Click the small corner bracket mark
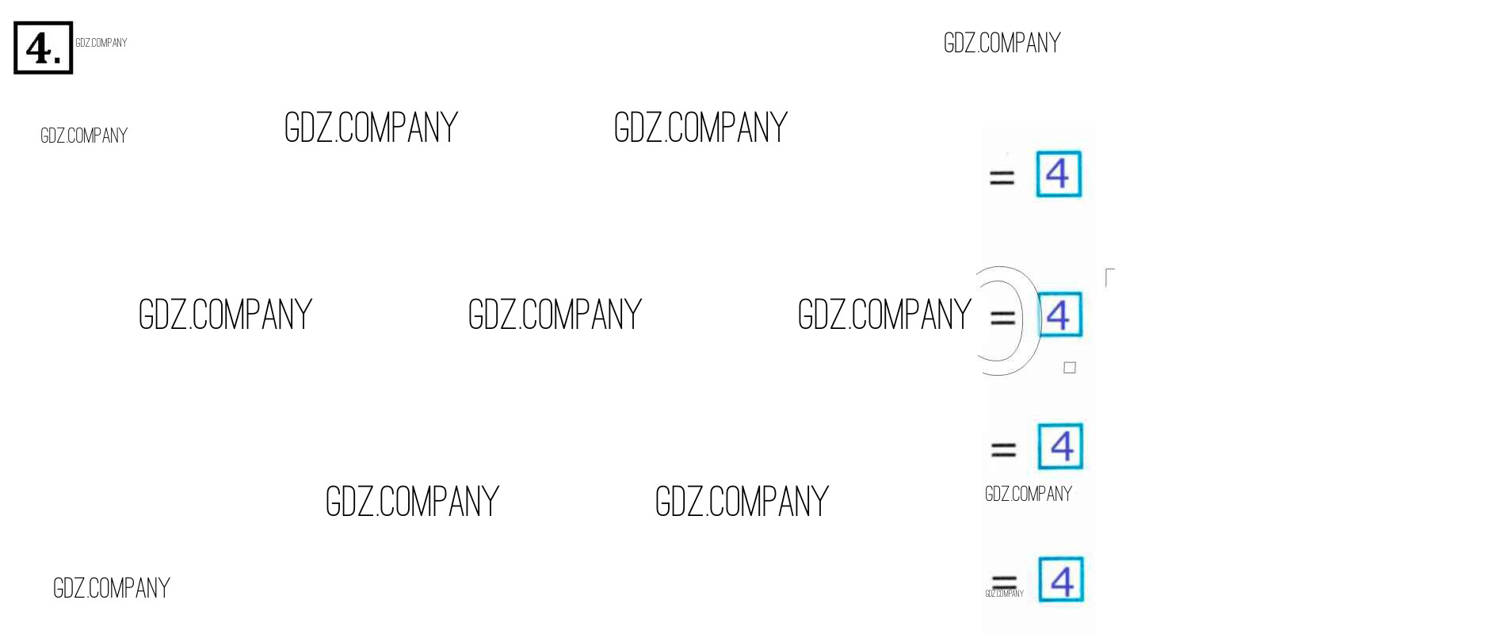Image resolution: width=1504 pixels, height=642 pixels. coord(1109,277)
